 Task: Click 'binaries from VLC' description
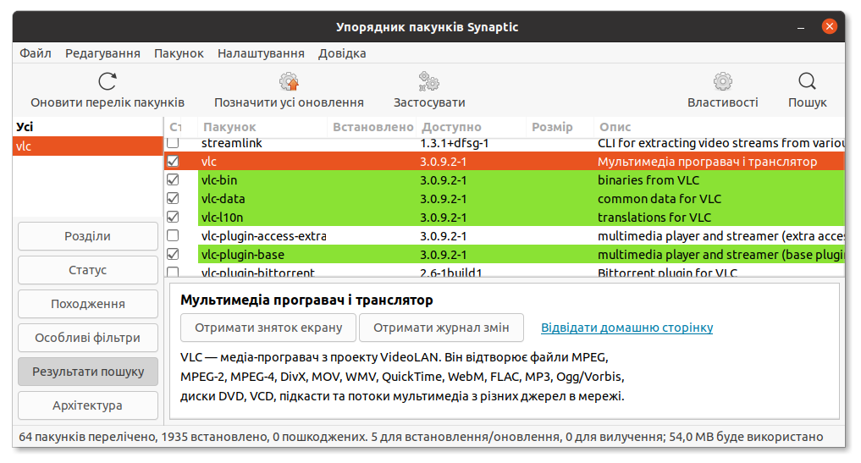[x=649, y=180]
